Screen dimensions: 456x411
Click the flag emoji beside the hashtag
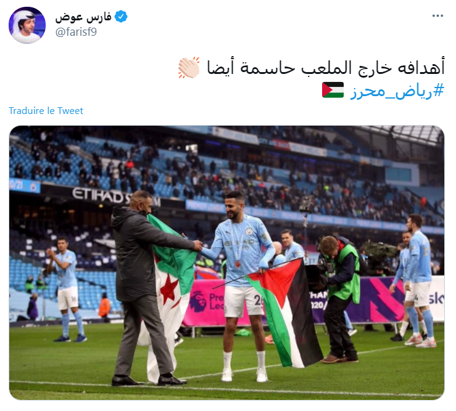pos(333,90)
